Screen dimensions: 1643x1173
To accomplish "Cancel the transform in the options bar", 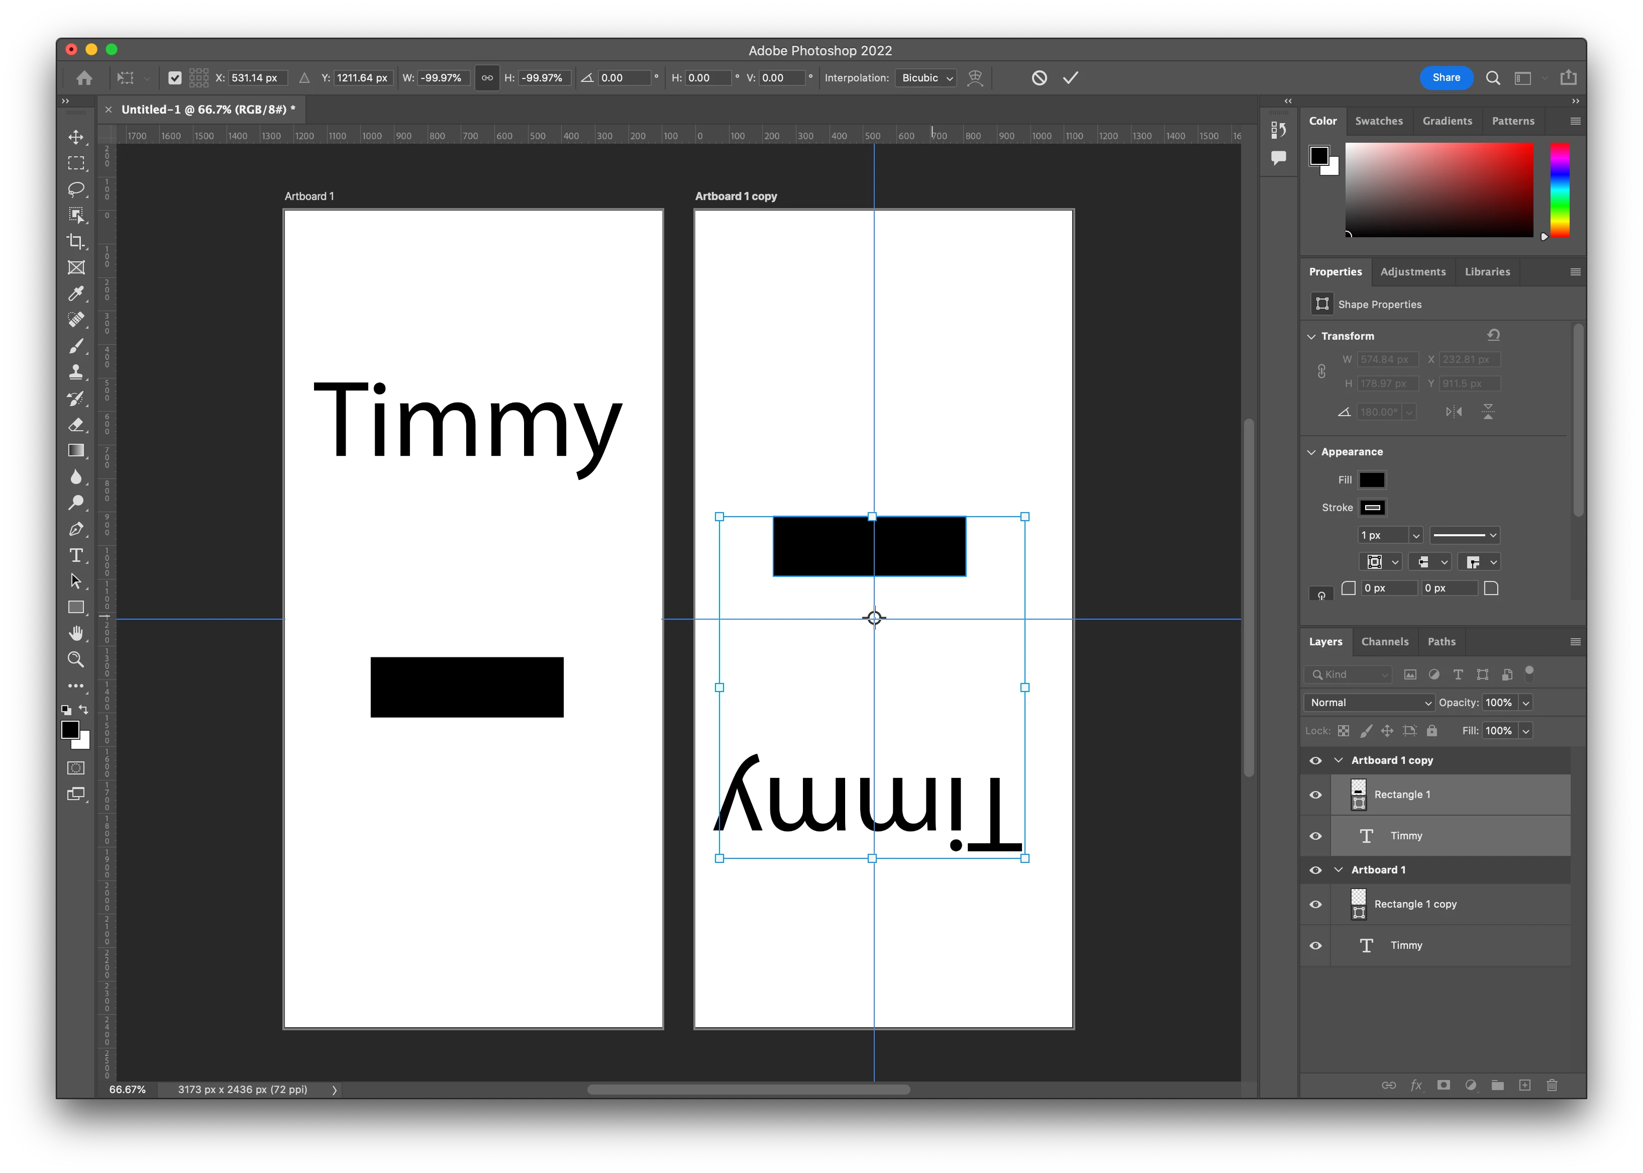I will 1039,78.
